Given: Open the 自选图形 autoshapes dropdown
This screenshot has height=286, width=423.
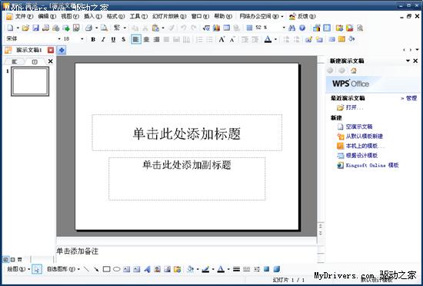Looking at the screenshot, I should click(63, 269).
